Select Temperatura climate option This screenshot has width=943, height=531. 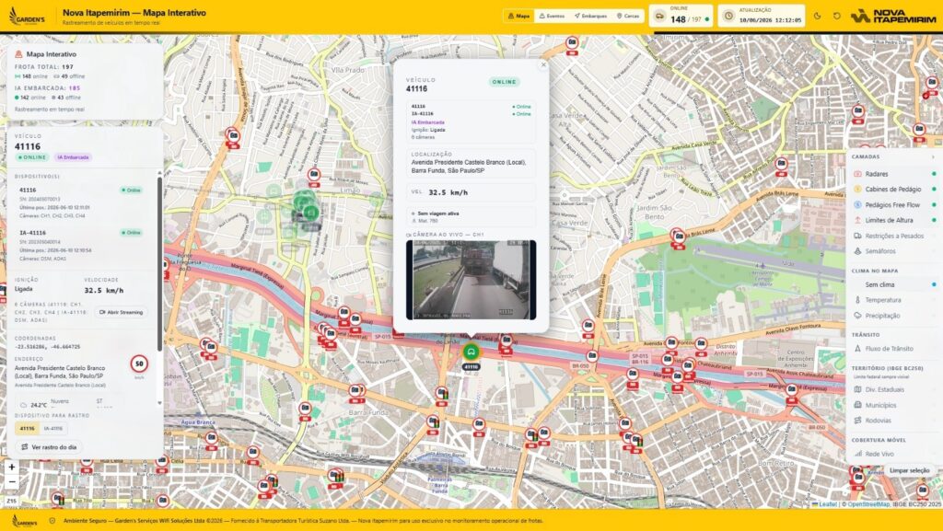[x=895, y=300]
